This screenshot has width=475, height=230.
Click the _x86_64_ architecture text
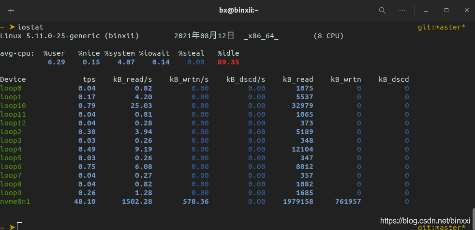point(261,36)
